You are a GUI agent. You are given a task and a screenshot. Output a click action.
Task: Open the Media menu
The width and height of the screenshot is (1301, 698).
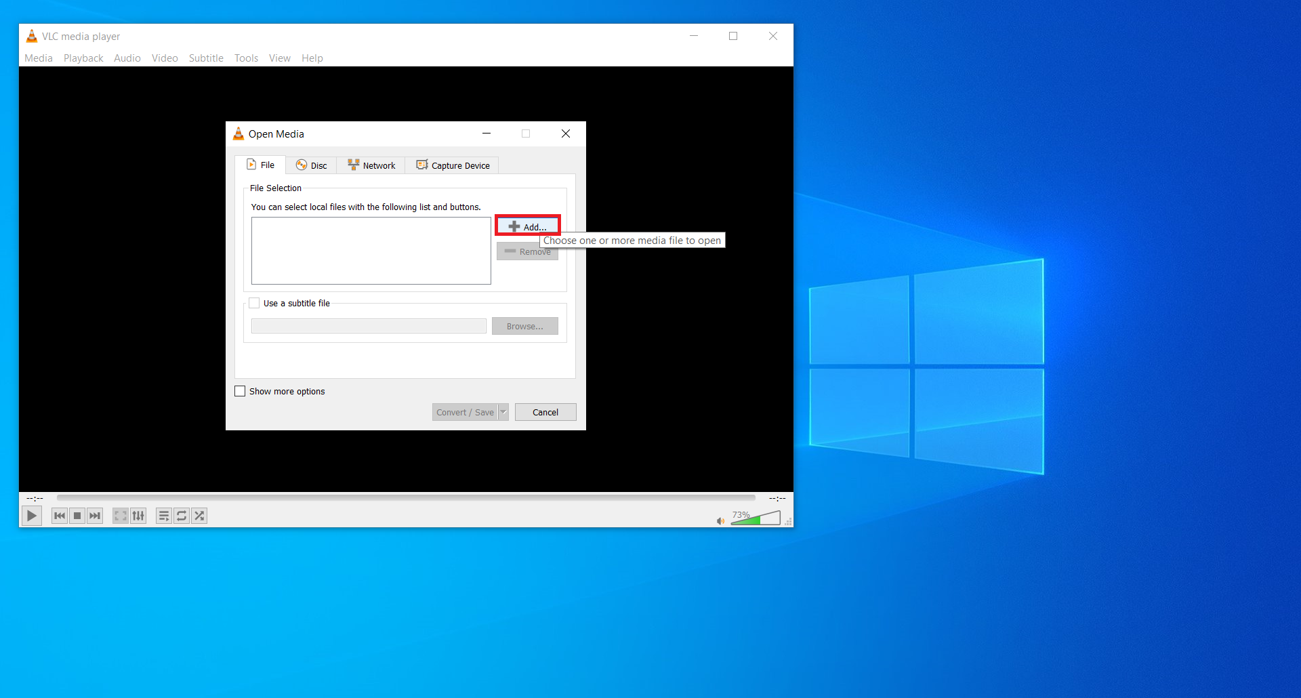point(39,58)
